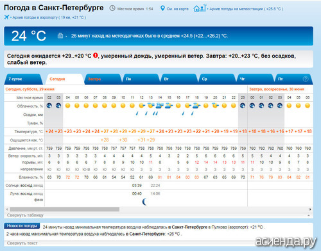Click the building sensor icon in blue banner
This screenshot has width=321, height=251.
60,35
